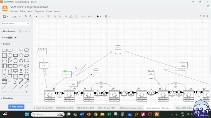Add a shape to Bloc de notas
This screenshot has width=211, height=118.
pos(23,31)
